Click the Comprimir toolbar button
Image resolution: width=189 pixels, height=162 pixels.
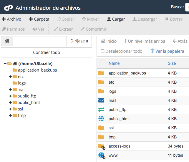[x=94, y=29]
